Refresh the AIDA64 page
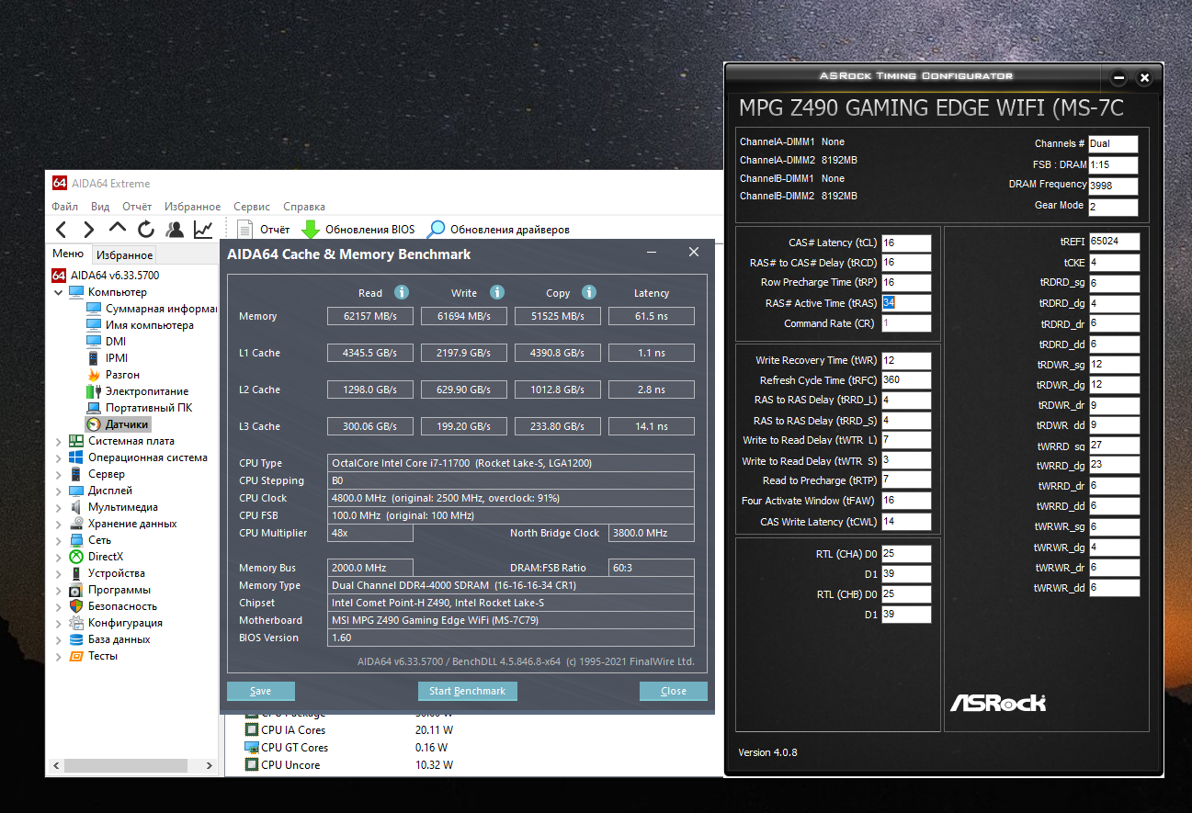 tap(146, 230)
